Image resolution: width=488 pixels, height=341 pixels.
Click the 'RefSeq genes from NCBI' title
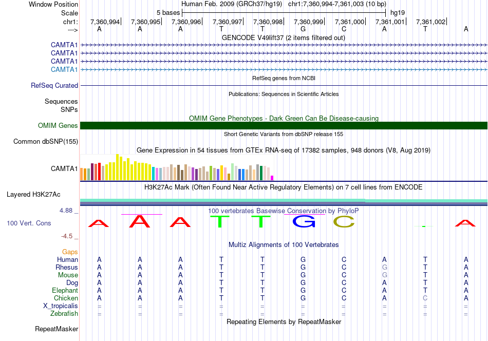coord(284,78)
